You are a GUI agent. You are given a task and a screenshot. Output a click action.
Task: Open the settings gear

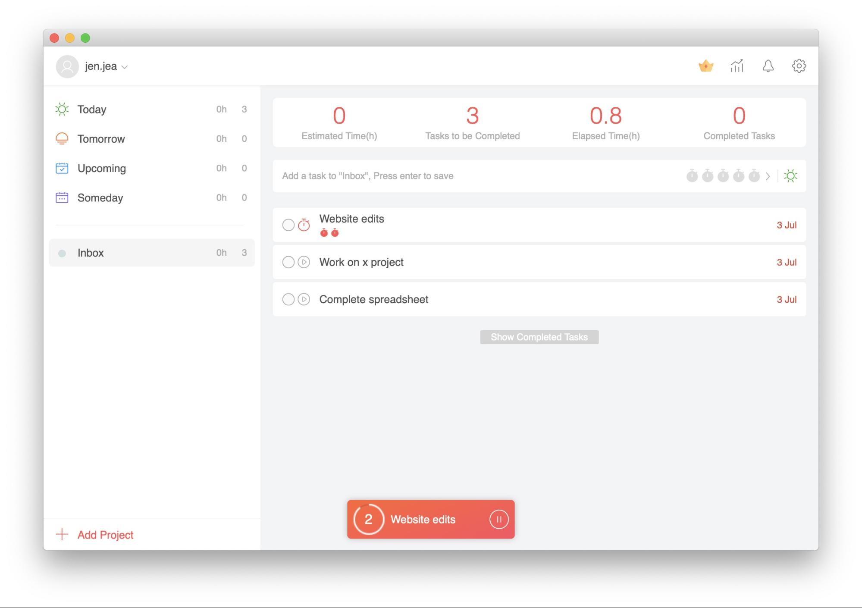[799, 66]
